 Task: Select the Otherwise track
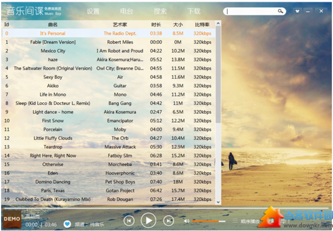[x=53, y=164]
